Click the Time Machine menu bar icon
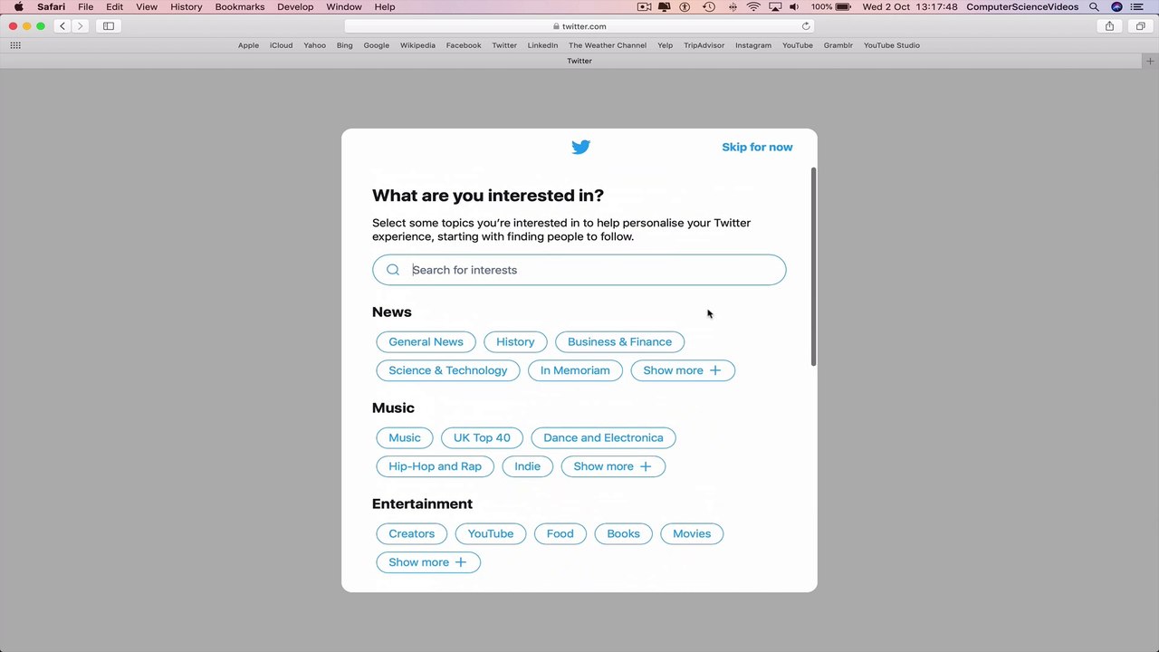This screenshot has height=652, width=1159. pyautogui.click(x=709, y=7)
